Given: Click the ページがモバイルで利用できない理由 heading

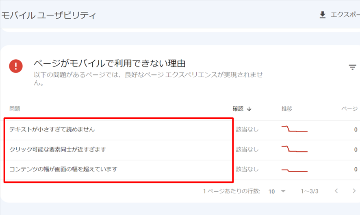Looking at the screenshot, I should (x=110, y=63).
